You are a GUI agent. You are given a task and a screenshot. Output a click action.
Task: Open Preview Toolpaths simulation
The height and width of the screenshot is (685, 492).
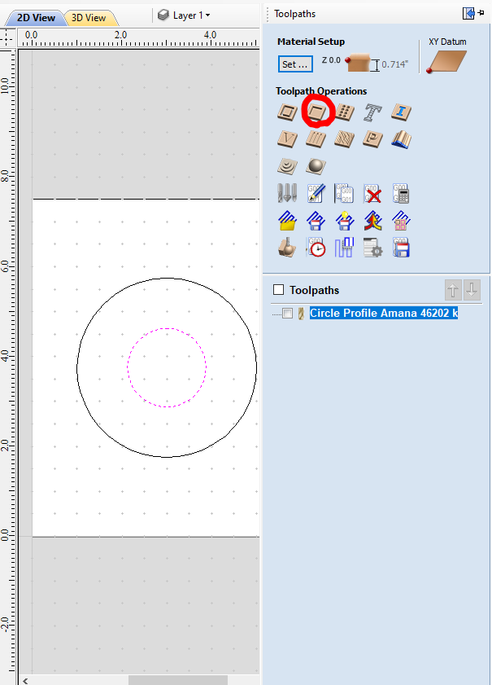tap(287, 248)
